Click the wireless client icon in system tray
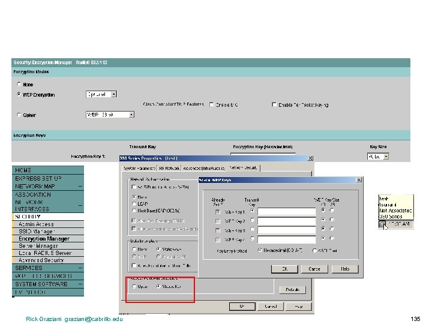Screen dimensions: 432x324 point(382,224)
